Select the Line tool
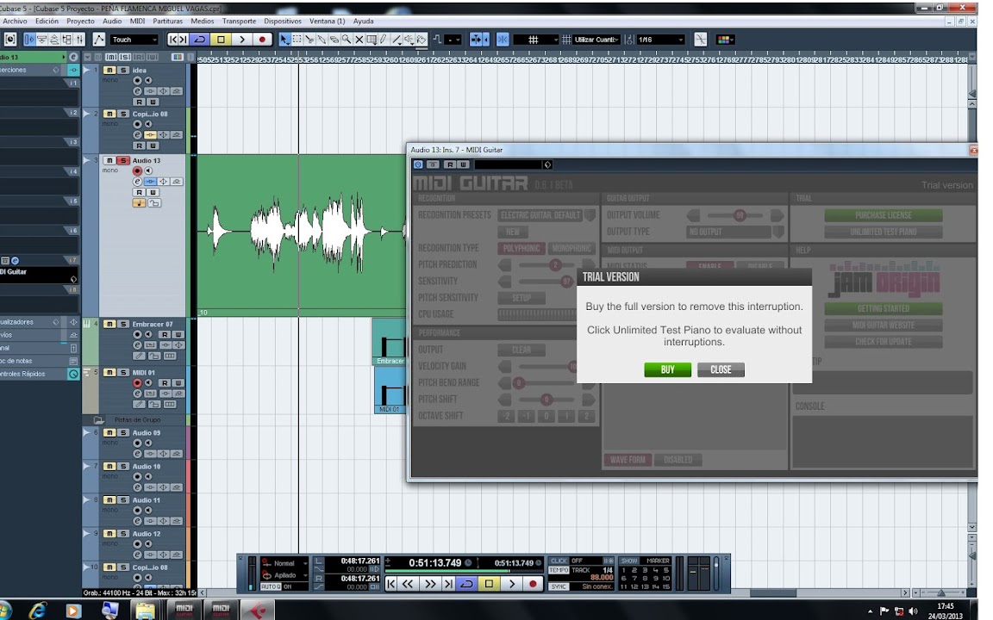The width and height of the screenshot is (993, 620). 397,40
